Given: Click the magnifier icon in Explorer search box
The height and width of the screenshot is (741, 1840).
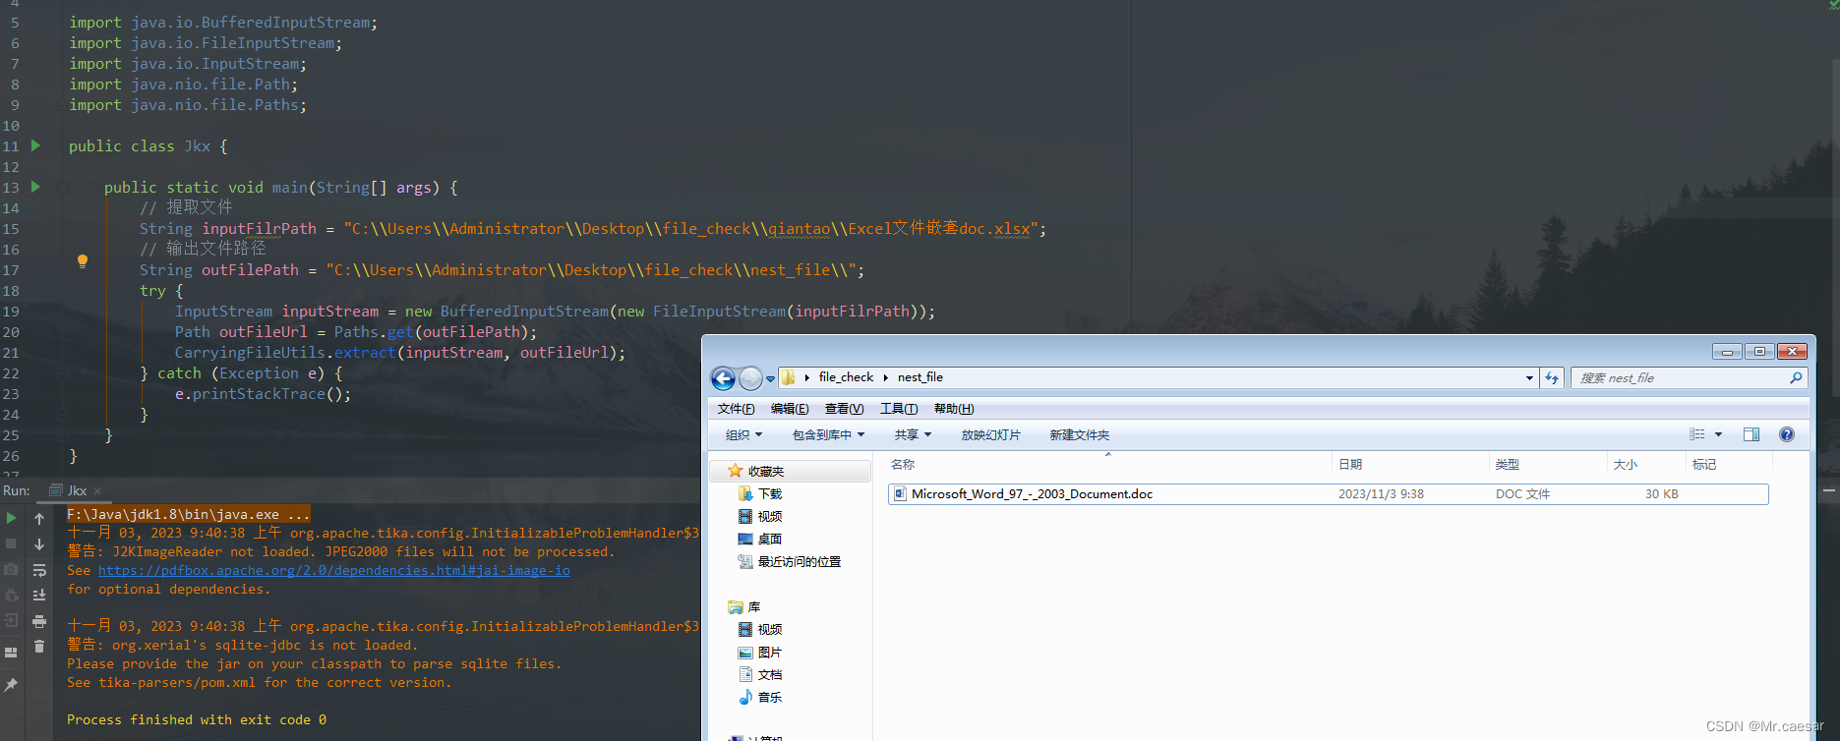Looking at the screenshot, I should 1796,377.
